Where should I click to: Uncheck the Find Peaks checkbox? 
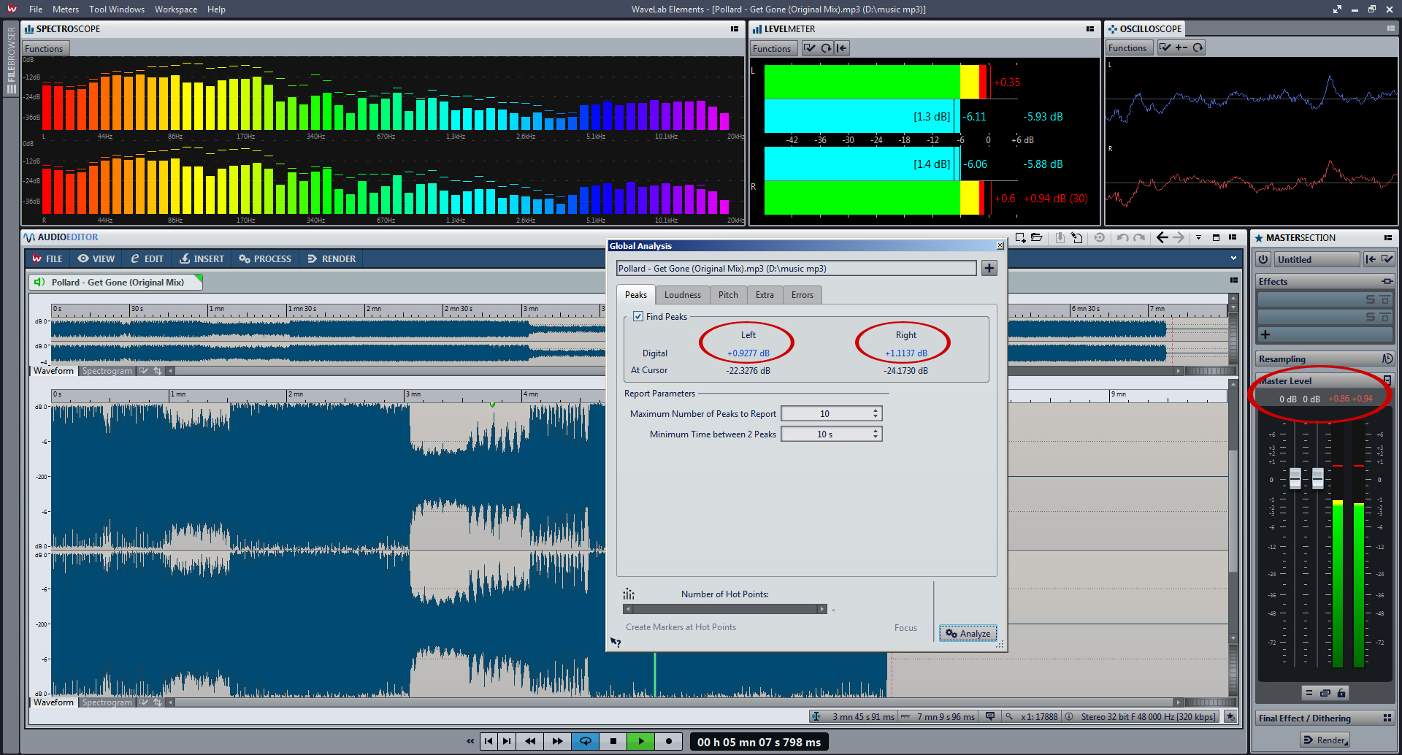pyautogui.click(x=638, y=316)
